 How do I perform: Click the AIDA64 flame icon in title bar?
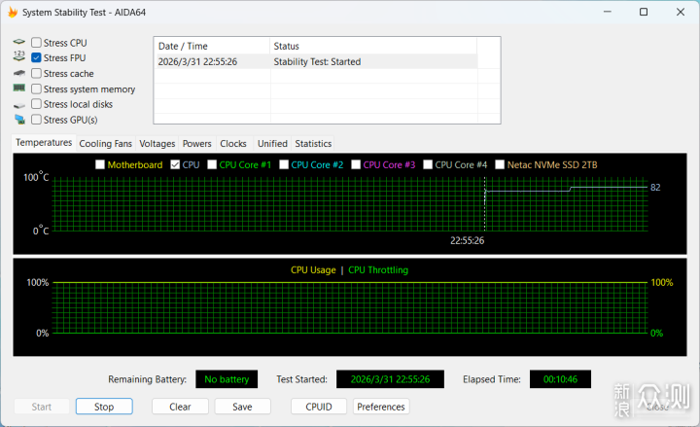pos(13,12)
